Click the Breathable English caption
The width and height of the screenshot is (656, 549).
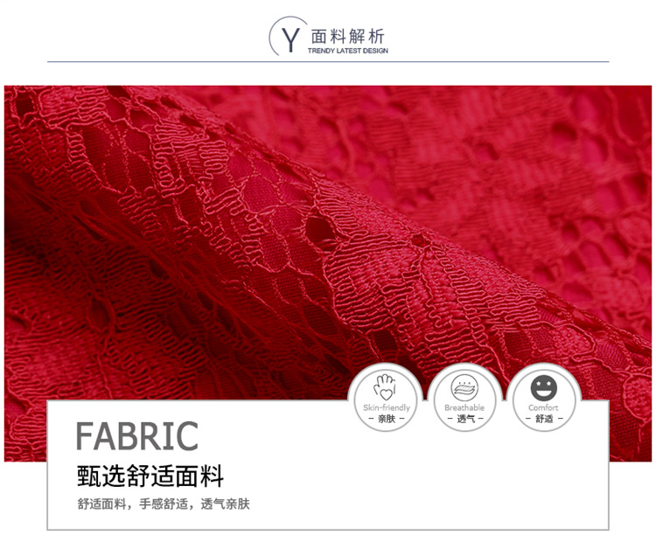pos(464,407)
